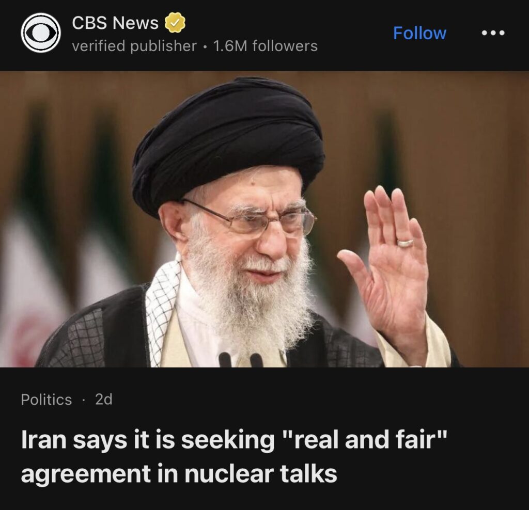Viewport: 529px width, 510px height.
Task: View the 1.6M followers count
Action: pyautogui.click(x=265, y=46)
